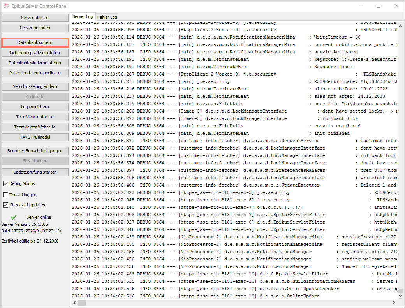Click Patientendaten importieren

point(35,73)
